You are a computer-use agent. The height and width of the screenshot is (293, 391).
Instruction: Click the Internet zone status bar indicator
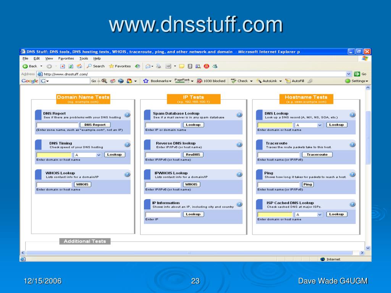click(330, 259)
